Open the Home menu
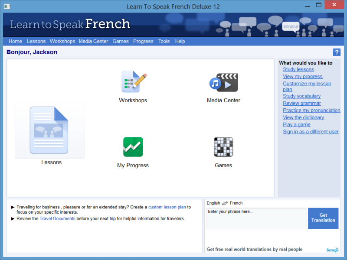The image size is (347, 260). (x=15, y=41)
